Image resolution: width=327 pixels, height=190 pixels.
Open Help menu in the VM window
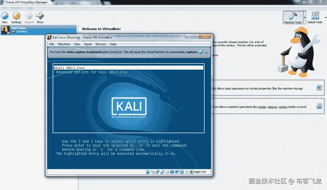point(113,44)
